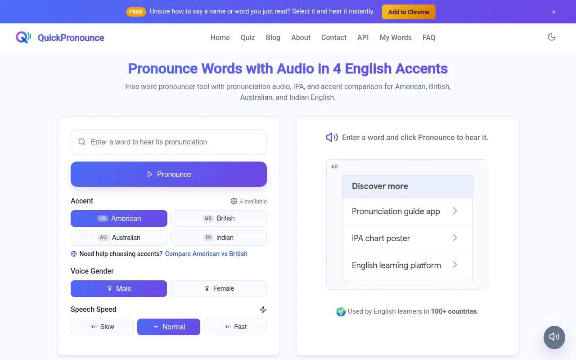Open the Pronunciation guide app ad link
This screenshot has height=360, width=576.
[x=407, y=211]
